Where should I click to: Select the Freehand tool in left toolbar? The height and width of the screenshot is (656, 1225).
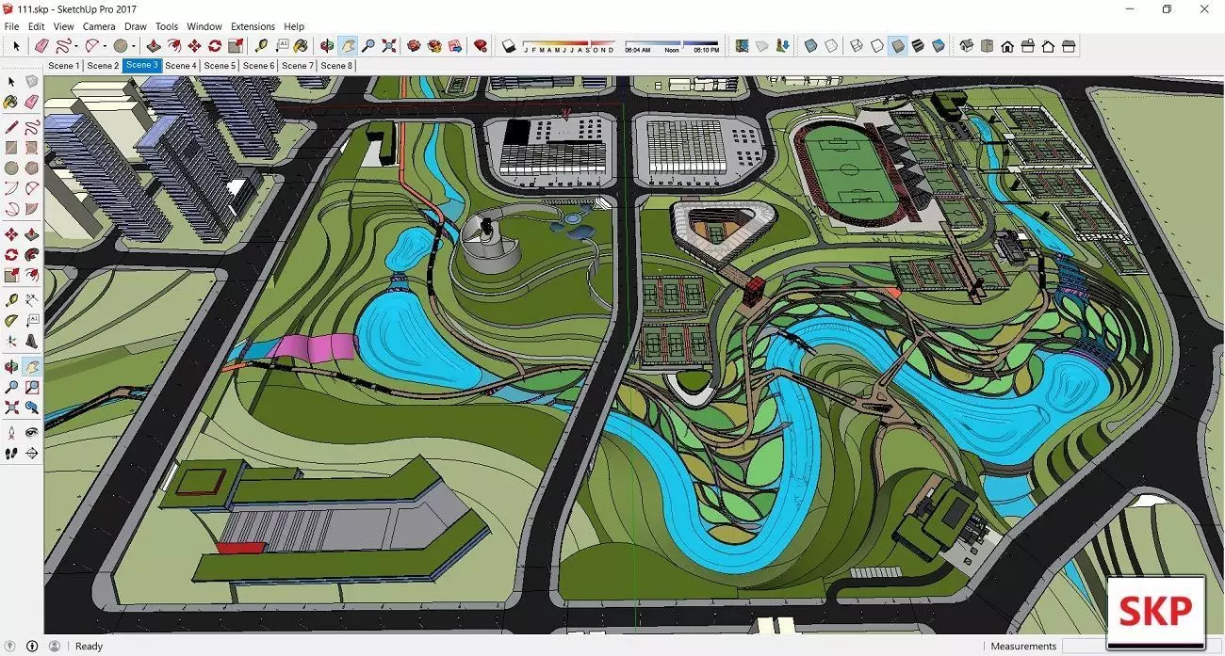(32, 126)
